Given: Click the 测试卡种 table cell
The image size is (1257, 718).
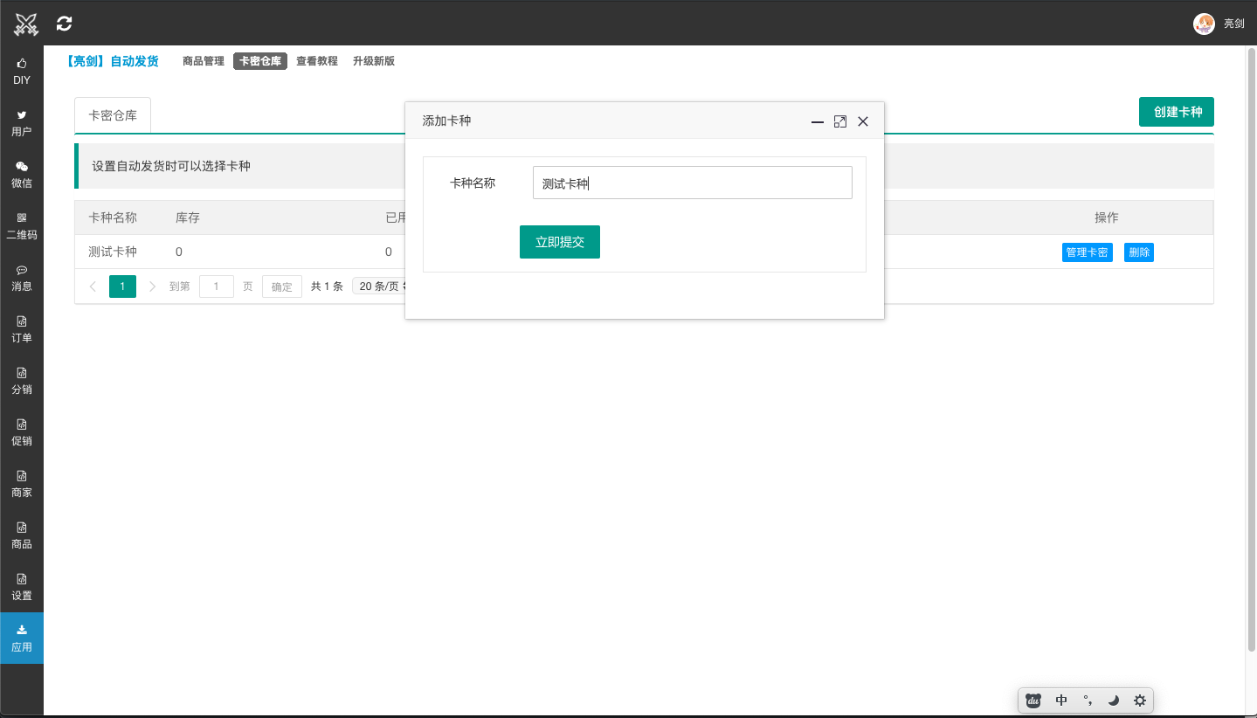Looking at the screenshot, I should tap(113, 252).
